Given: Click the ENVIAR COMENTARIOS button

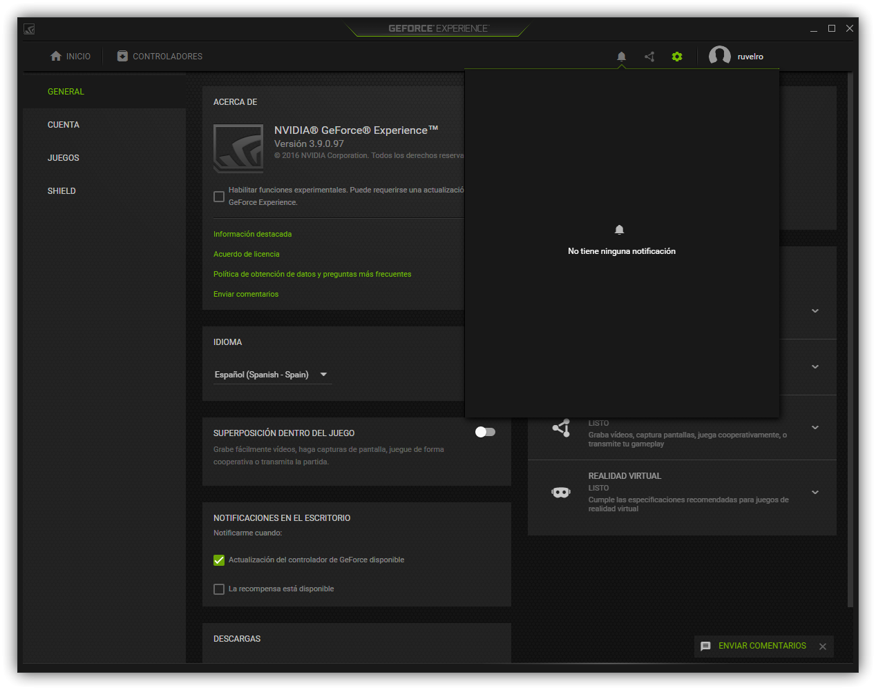Looking at the screenshot, I should (x=762, y=646).
